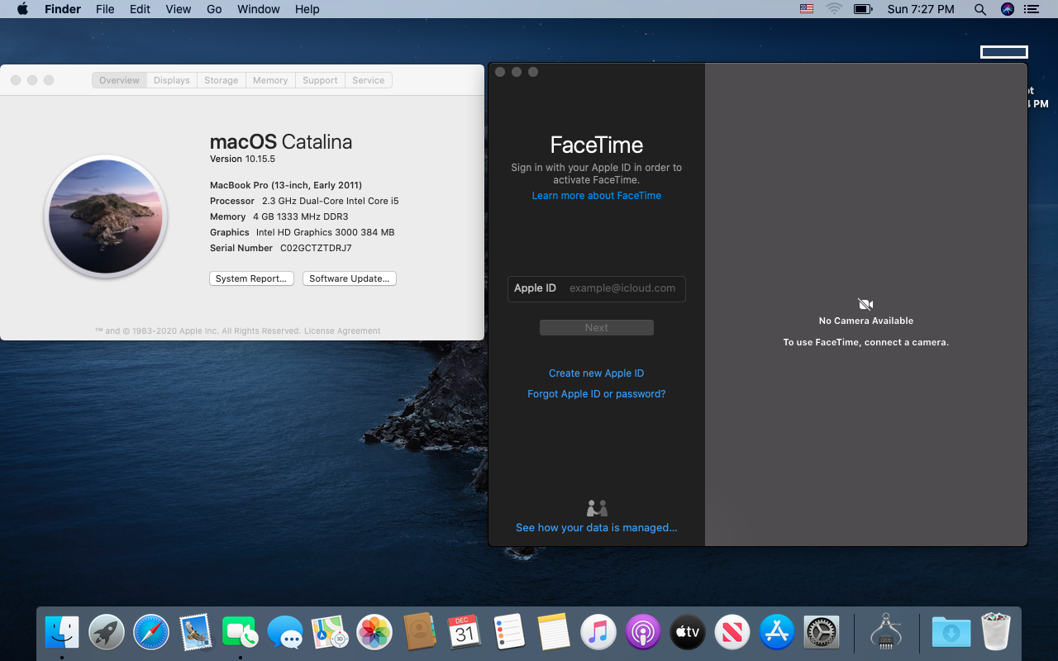Open the Window menu

[x=258, y=9]
